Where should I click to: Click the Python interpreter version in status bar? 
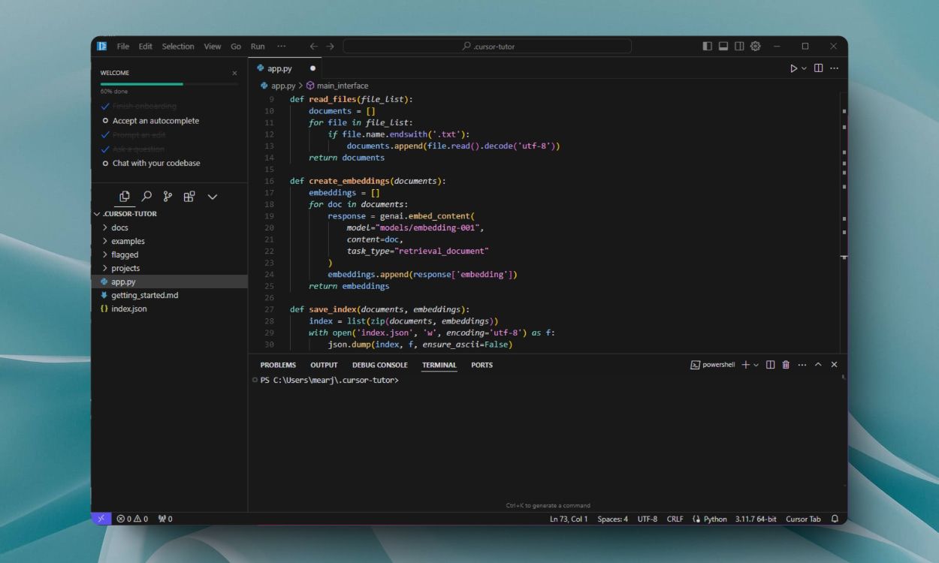pyautogui.click(x=754, y=519)
